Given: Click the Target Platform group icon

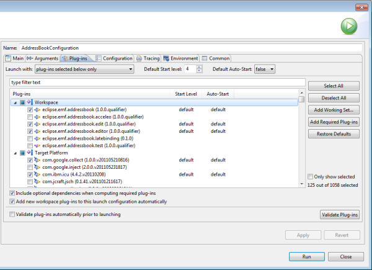Looking at the screenshot, I should (29, 152).
